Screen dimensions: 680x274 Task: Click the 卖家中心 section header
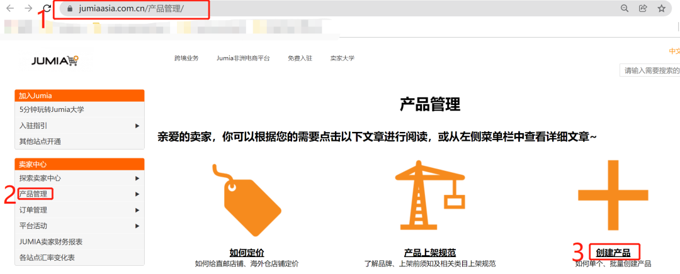tap(79, 164)
